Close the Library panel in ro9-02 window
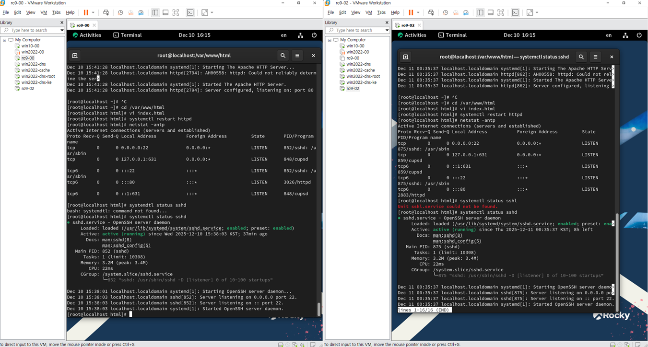This screenshot has height=347, width=648. point(387,23)
